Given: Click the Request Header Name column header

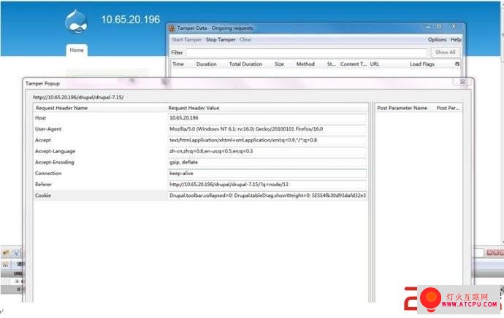Looking at the screenshot, I should tap(61, 108).
